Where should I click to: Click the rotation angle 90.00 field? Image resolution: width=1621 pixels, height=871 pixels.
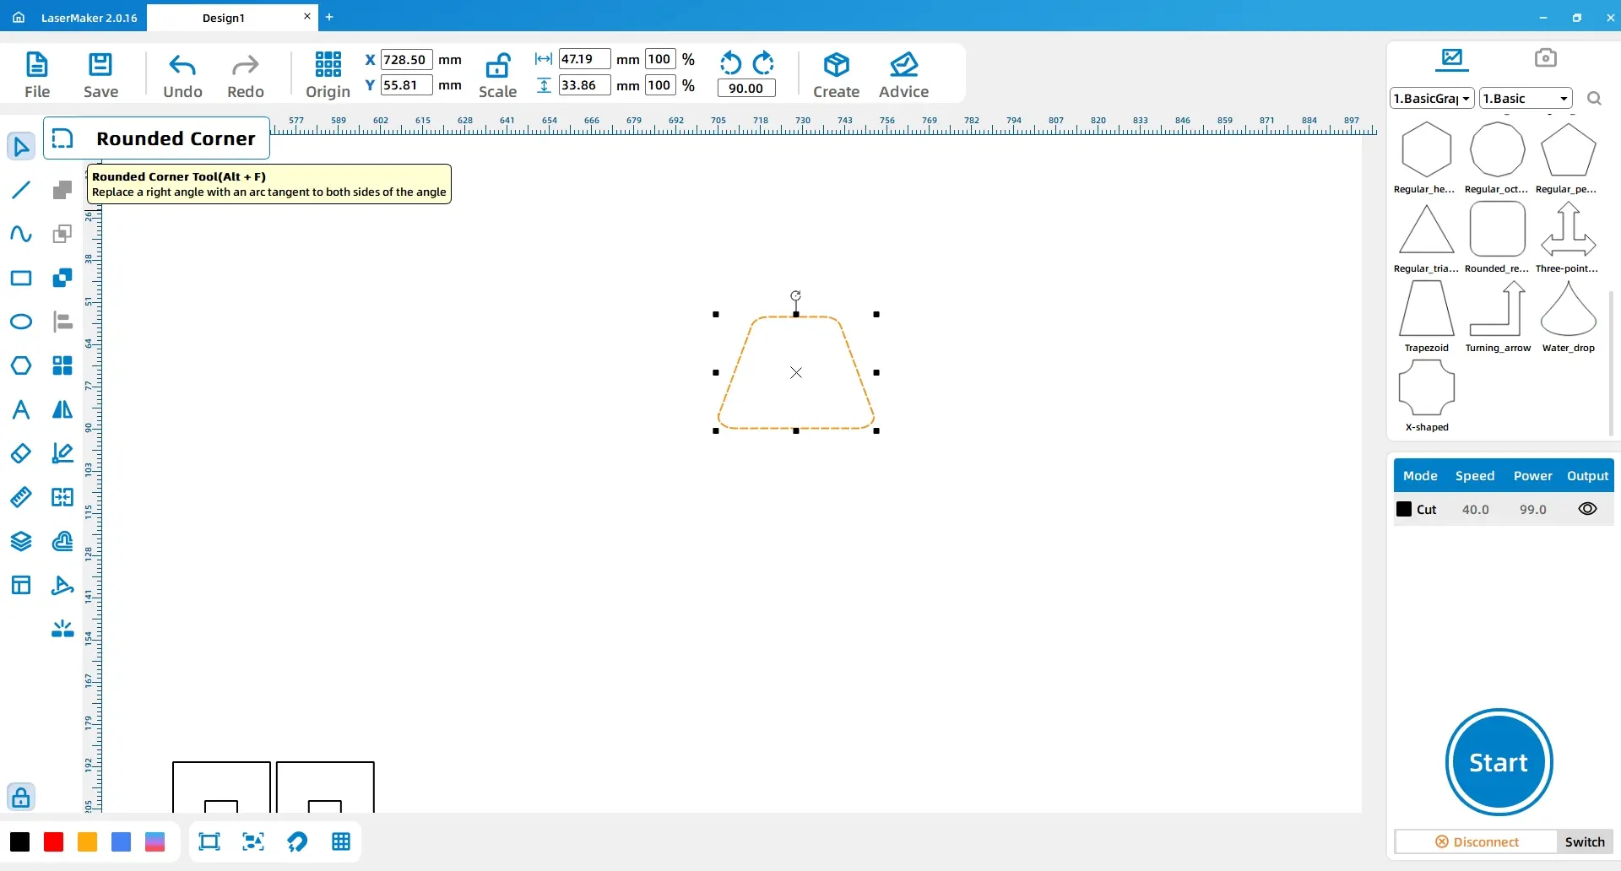pyautogui.click(x=746, y=88)
